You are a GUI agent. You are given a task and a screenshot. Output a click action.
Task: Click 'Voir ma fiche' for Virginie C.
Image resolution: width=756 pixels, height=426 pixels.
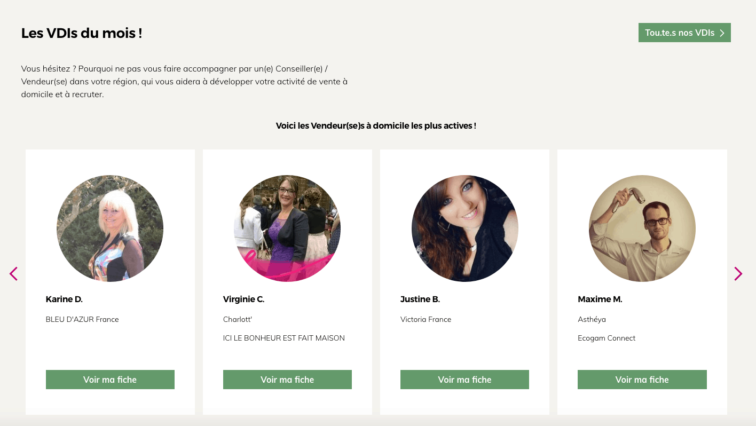[287, 380]
